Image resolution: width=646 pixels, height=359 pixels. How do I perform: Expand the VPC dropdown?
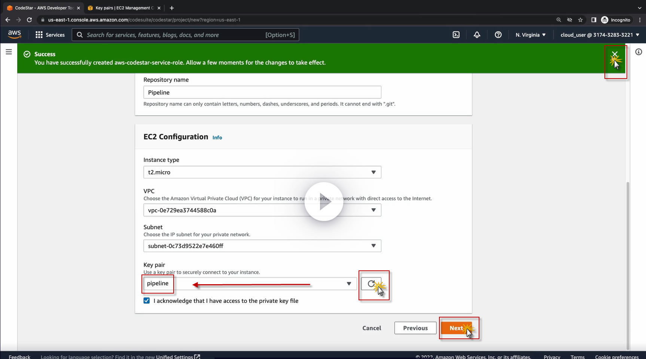(262, 210)
